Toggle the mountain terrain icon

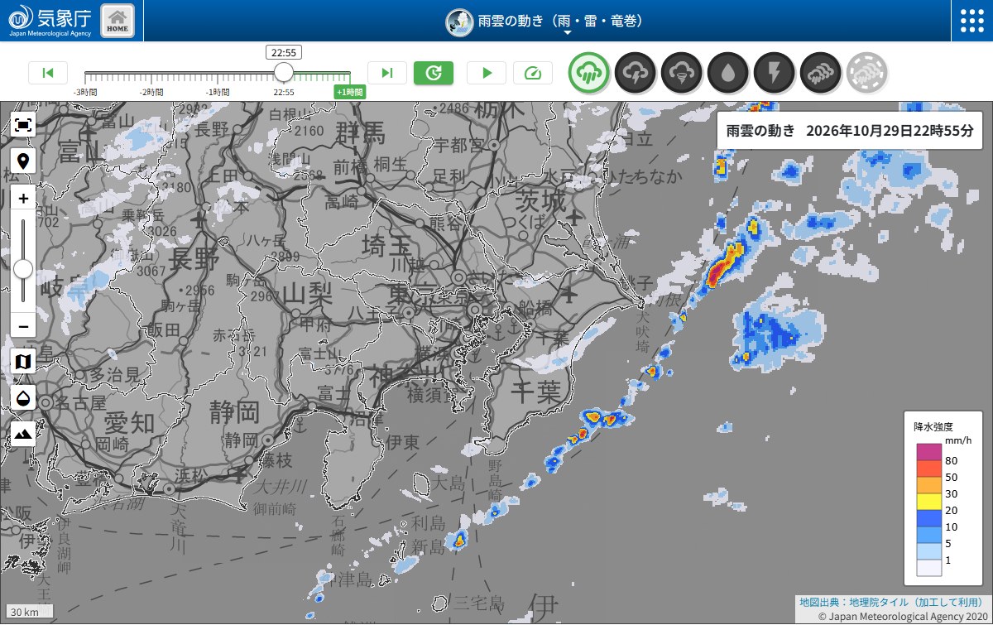pos(23,434)
